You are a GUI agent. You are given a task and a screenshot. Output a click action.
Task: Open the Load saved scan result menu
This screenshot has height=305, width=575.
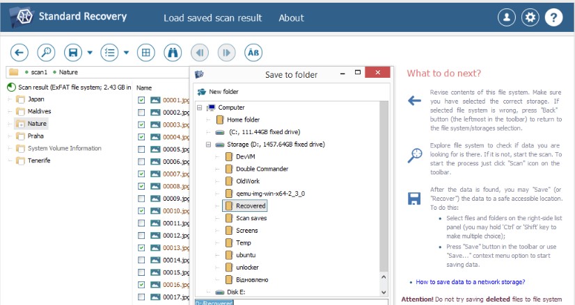coord(212,18)
